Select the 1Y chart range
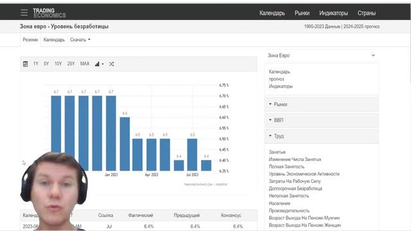Image resolution: width=411 pixels, height=231 pixels. click(36, 64)
